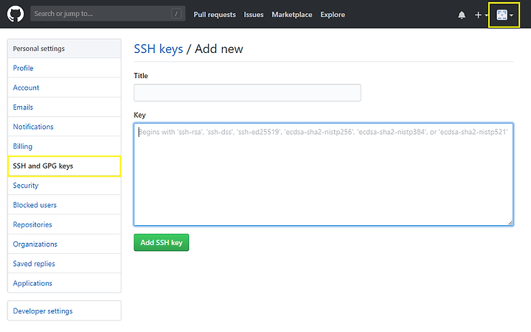Open Applications settings
The width and height of the screenshot is (531, 332).
click(x=64, y=283)
